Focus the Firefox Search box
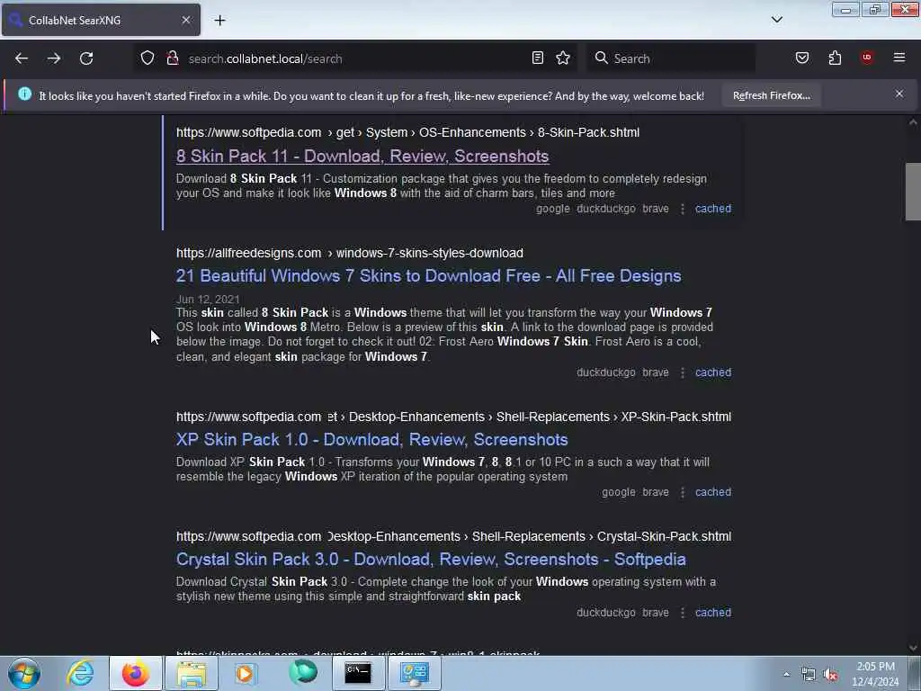The width and height of the screenshot is (921, 691). click(673, 58)
